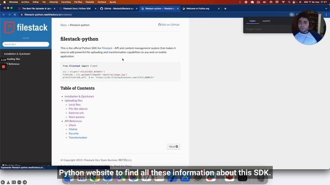Click the previous arrow in the player controls
330x185 pixels.
click(x=3, y=182)
